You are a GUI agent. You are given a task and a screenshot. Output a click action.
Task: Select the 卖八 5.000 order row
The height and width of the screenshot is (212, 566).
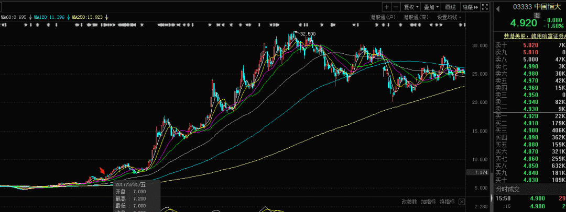(x=530, y=60)
